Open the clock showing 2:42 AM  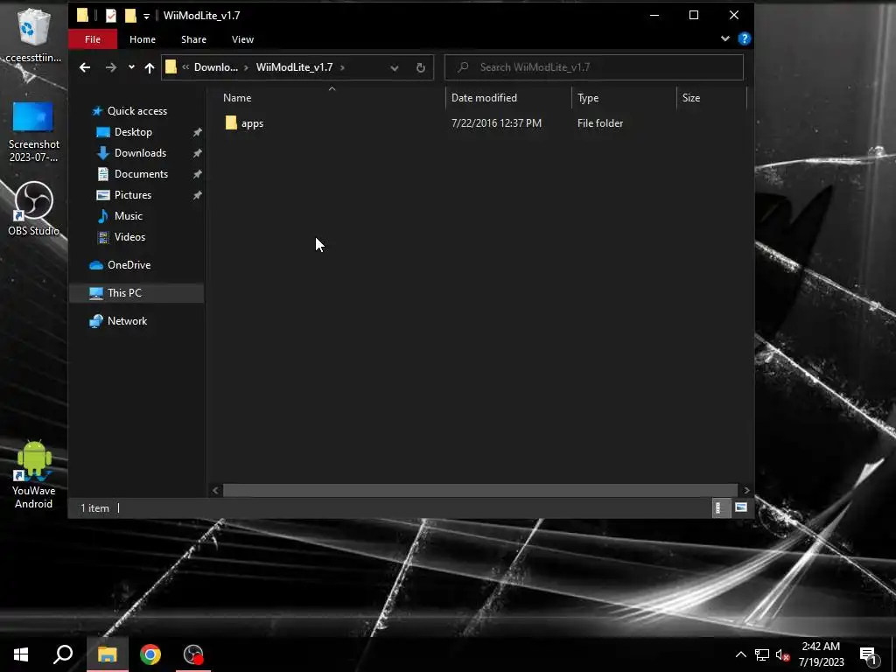point(821,654)
